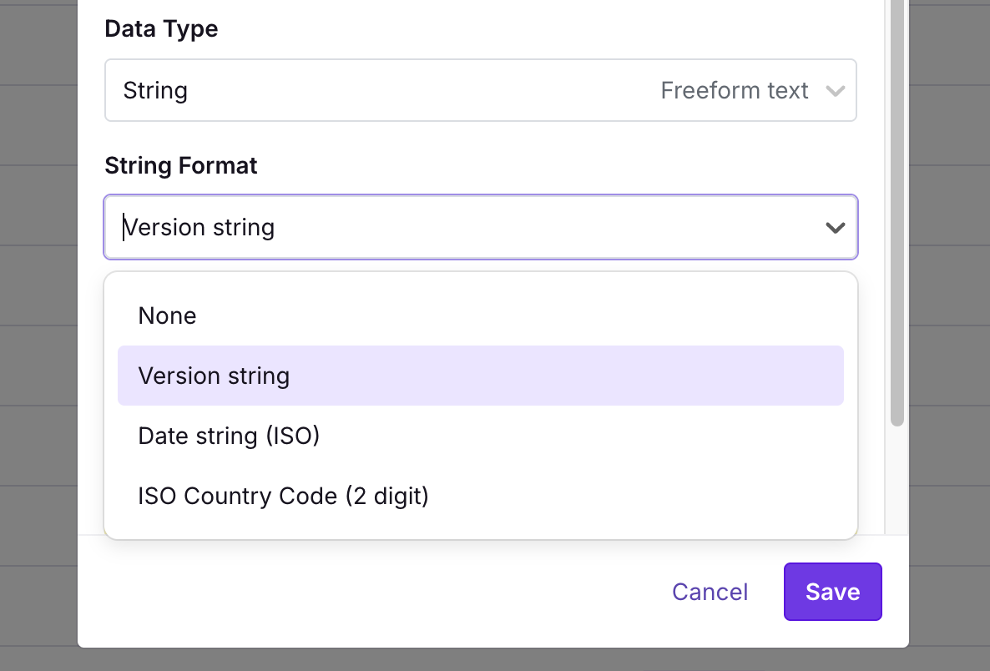Click the String Format chevron arrow
This screenshot has width=990, height=671.
(835, 226)
